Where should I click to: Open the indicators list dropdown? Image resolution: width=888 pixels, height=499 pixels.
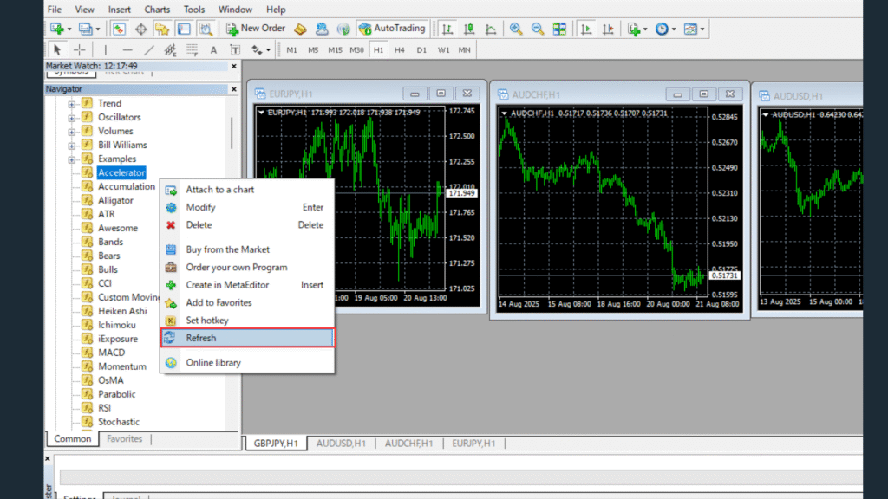(645, 29)
